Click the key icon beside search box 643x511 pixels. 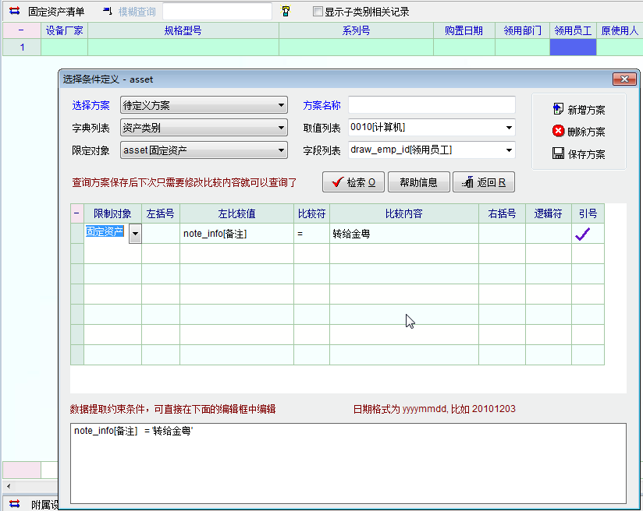coord(286,12)
